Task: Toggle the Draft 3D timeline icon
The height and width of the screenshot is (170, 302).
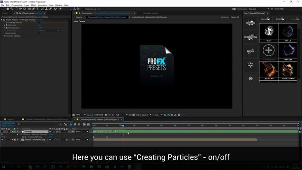Action: tap(65, 125)
